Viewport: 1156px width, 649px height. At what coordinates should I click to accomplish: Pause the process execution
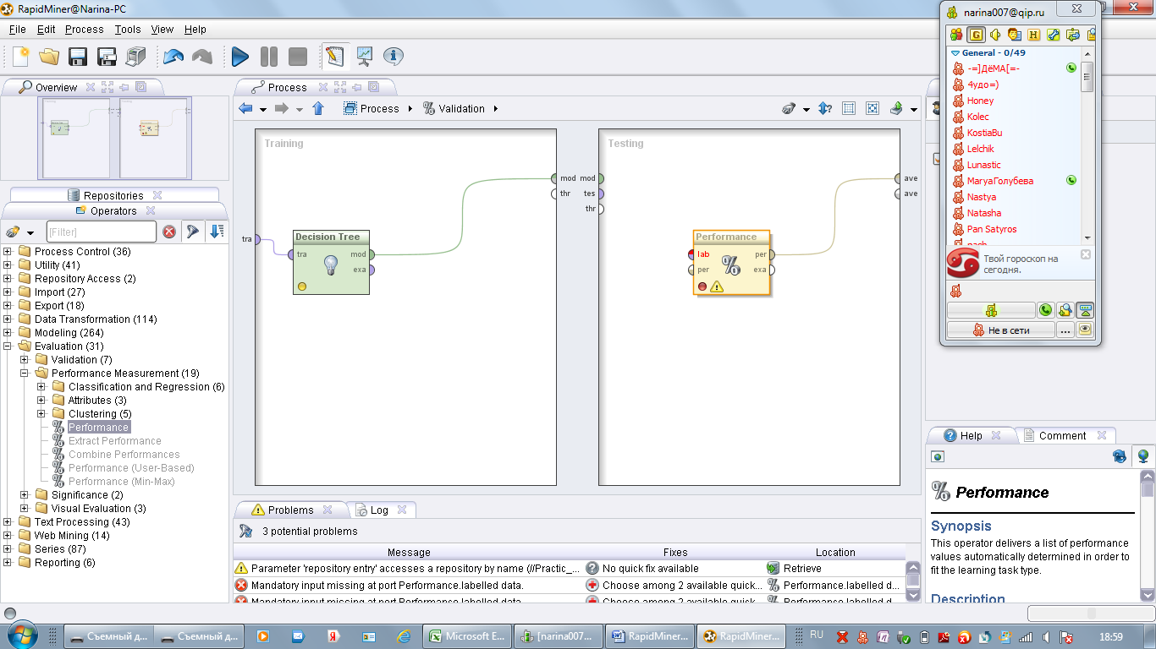pos(269,57)
